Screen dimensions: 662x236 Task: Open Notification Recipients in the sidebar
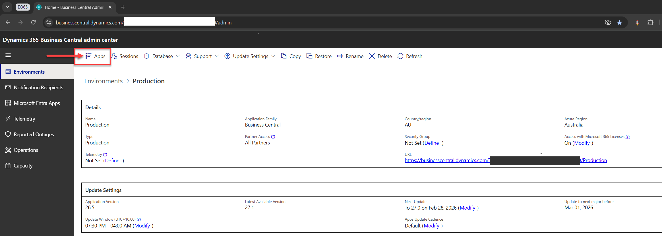point(37,88)
